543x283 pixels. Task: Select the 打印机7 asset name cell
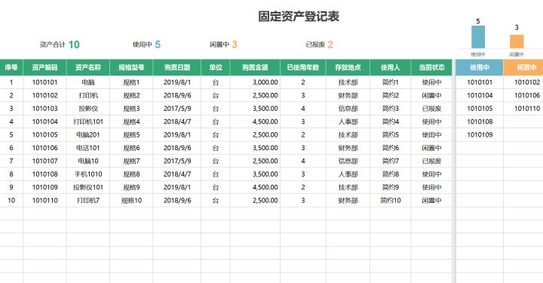pos(88,201)
